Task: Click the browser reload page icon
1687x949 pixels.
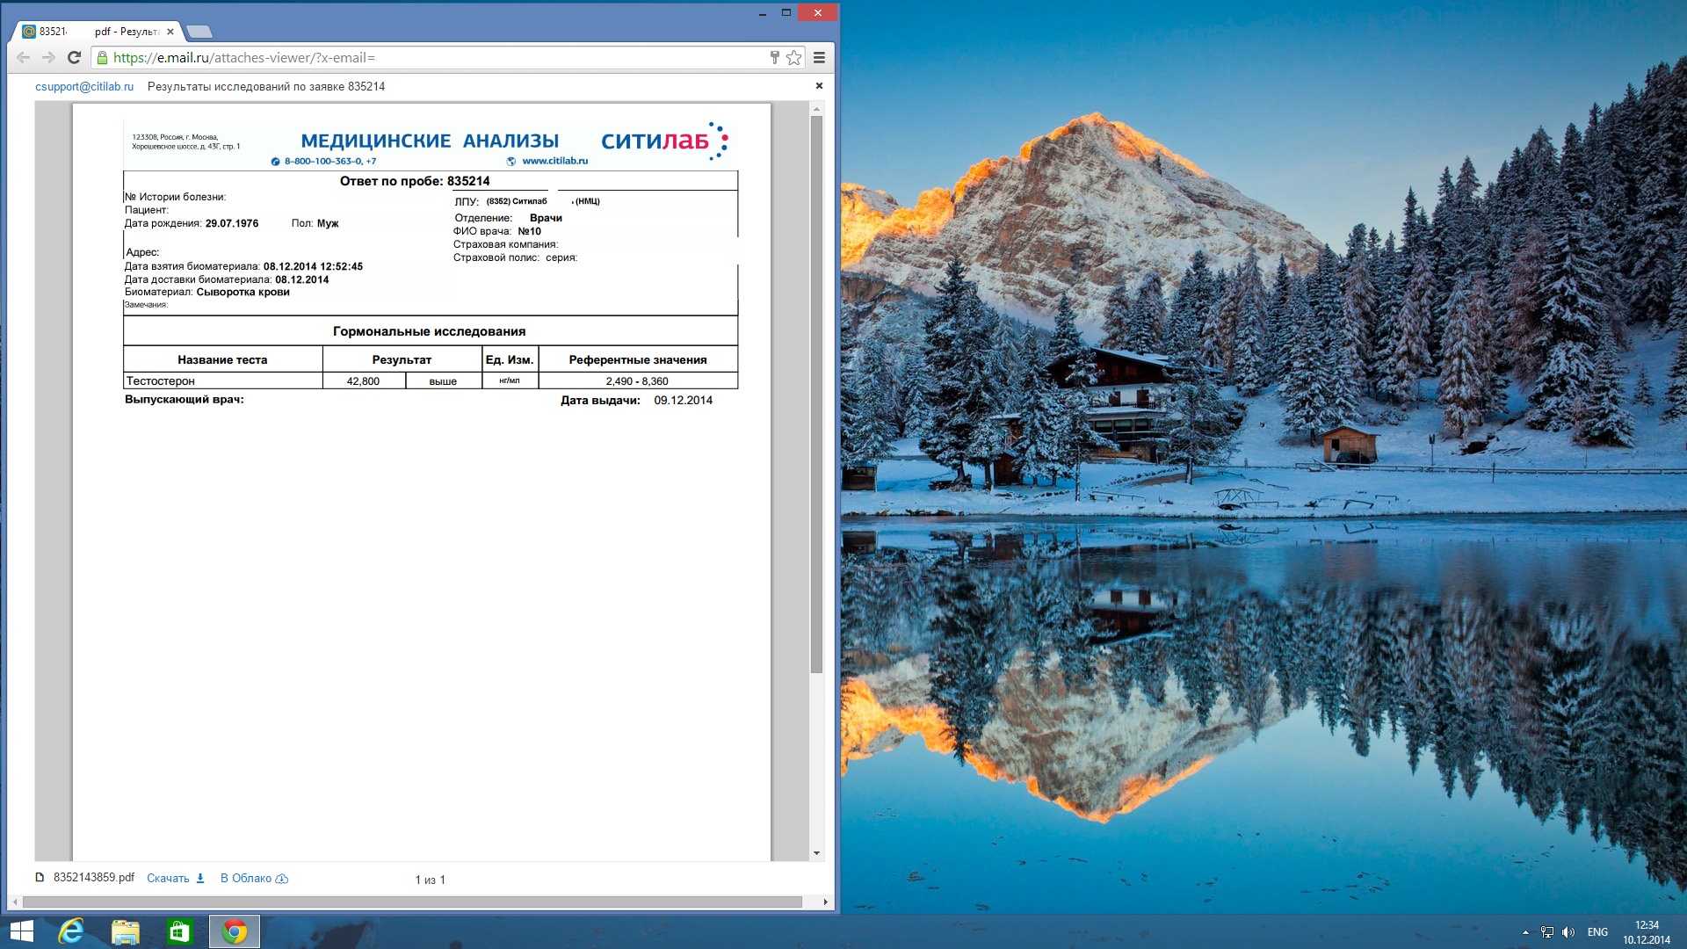Action: tap(75, 58)
